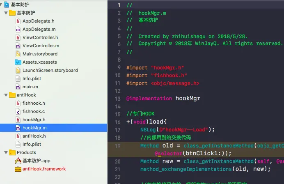Click the //专门HOOK comment

140,114
